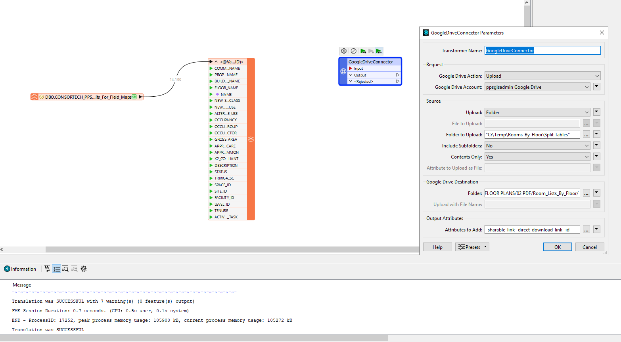This screenshot has height=342, width=621.
Task: Click green inspect icon on DBO.CONSORTECH reader
Action: [134, 97]
